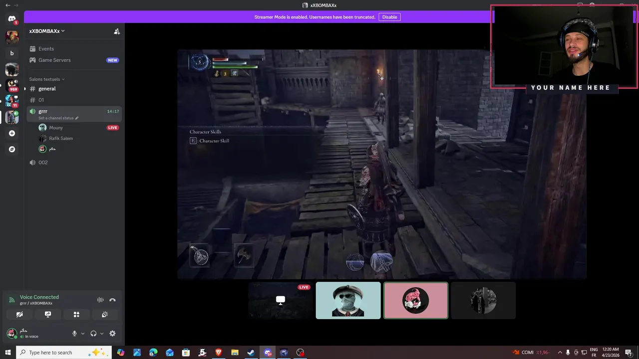The width and height of the screenshot is (639, 359).
Task: Click Add a Server plus icon
Action: 12,133
